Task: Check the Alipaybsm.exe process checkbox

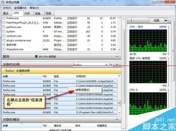Action: (4, 49)
